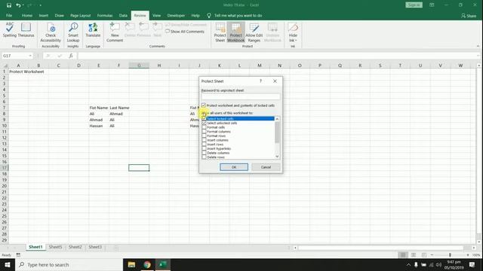Check Format rows permission
The height and width of the screenshot is (271, 483).
click(204, 135)
